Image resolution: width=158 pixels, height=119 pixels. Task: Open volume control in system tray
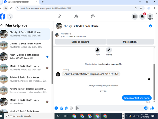(x=137, y=116)
